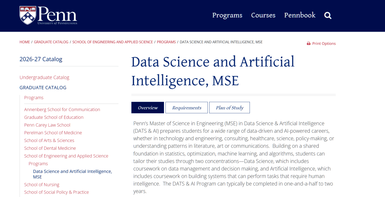Open the search magnifier icon
Viewport: 385px width, 197px height.
[x=328, y=16]
